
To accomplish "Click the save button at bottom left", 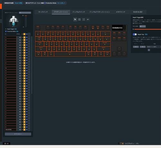I will 7,144.
